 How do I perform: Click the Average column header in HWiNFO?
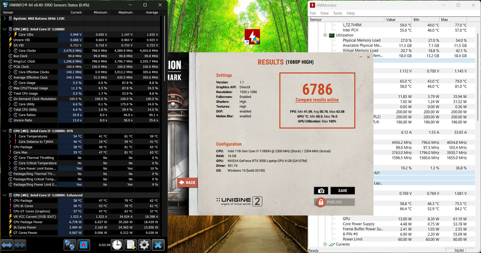(147, 12)
